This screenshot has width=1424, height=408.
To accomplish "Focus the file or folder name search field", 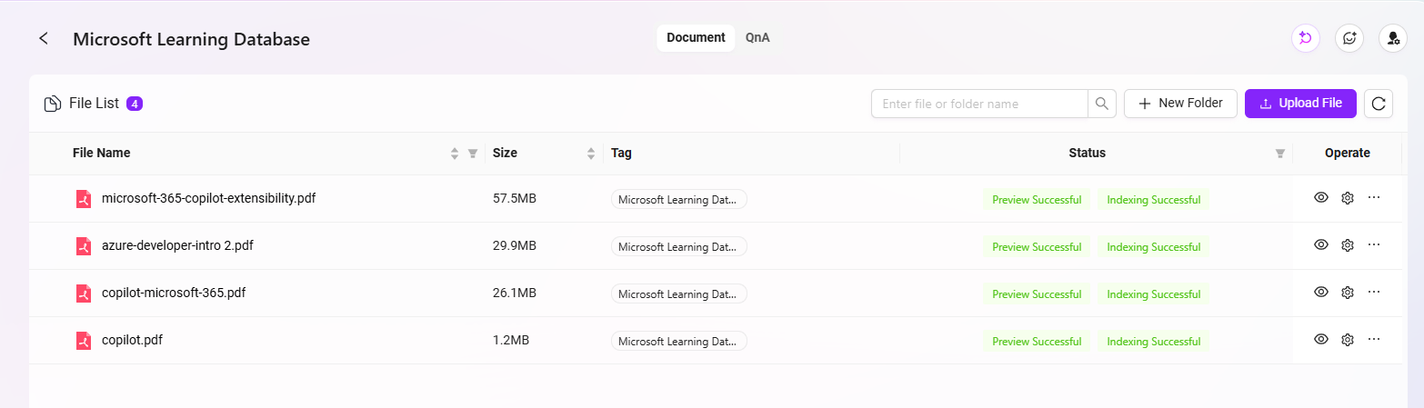I will (979, 104).
